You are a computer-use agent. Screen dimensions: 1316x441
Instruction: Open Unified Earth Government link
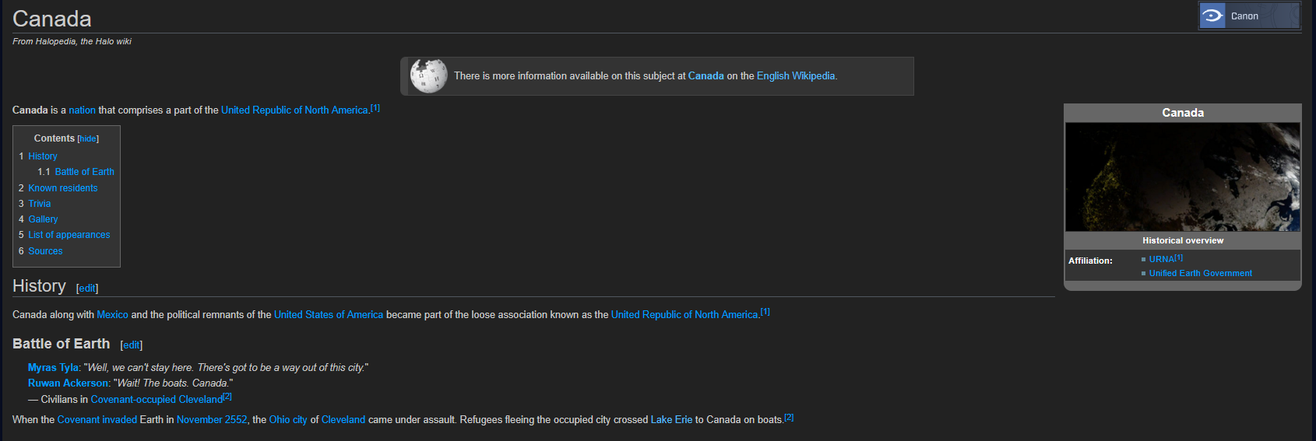tap(1200, 274)
